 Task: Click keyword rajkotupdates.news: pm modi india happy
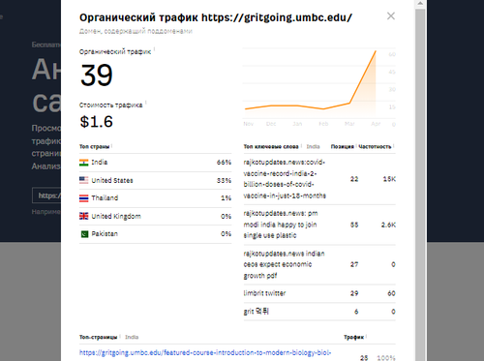pyautogui.click(x=280, y=225)
